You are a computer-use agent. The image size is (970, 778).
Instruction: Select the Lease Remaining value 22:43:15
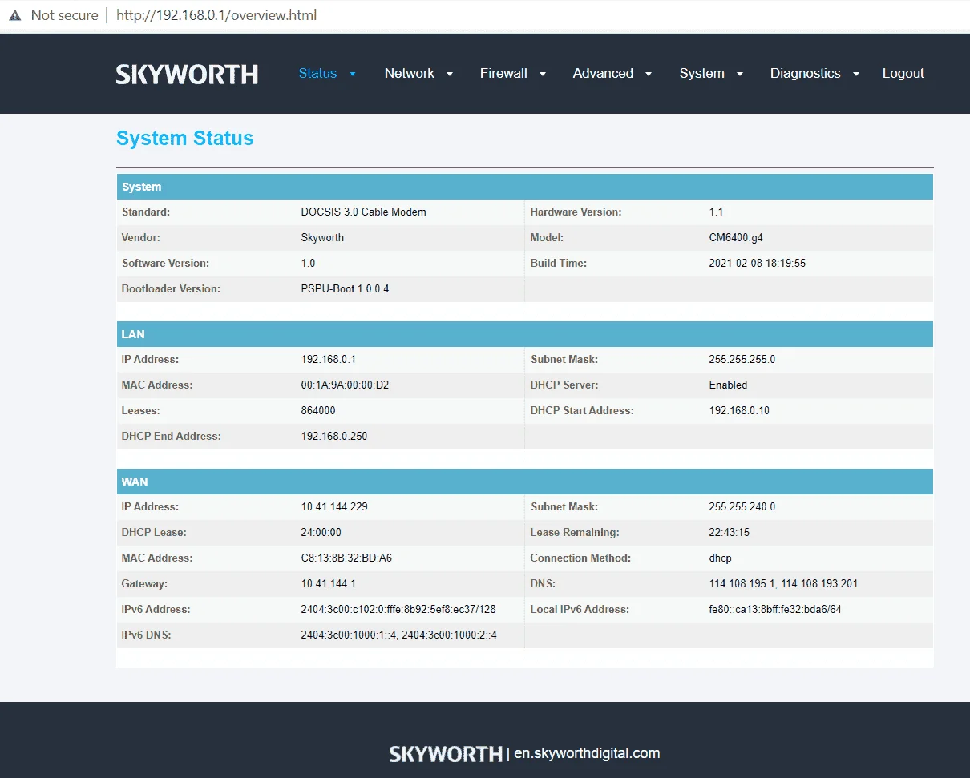pyautogui.click(x=730, y=533)
